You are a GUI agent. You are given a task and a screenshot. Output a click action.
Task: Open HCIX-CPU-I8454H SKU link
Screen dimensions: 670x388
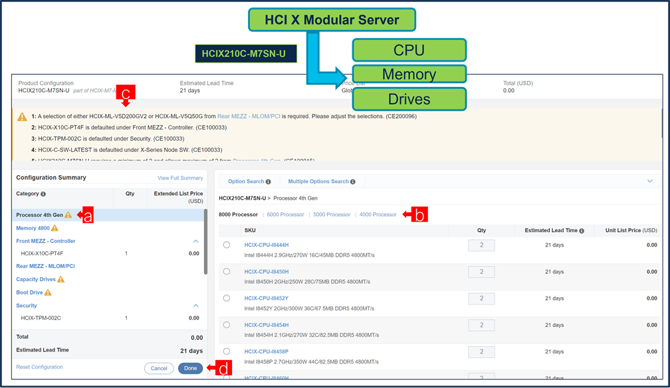[x=267, y=325]
